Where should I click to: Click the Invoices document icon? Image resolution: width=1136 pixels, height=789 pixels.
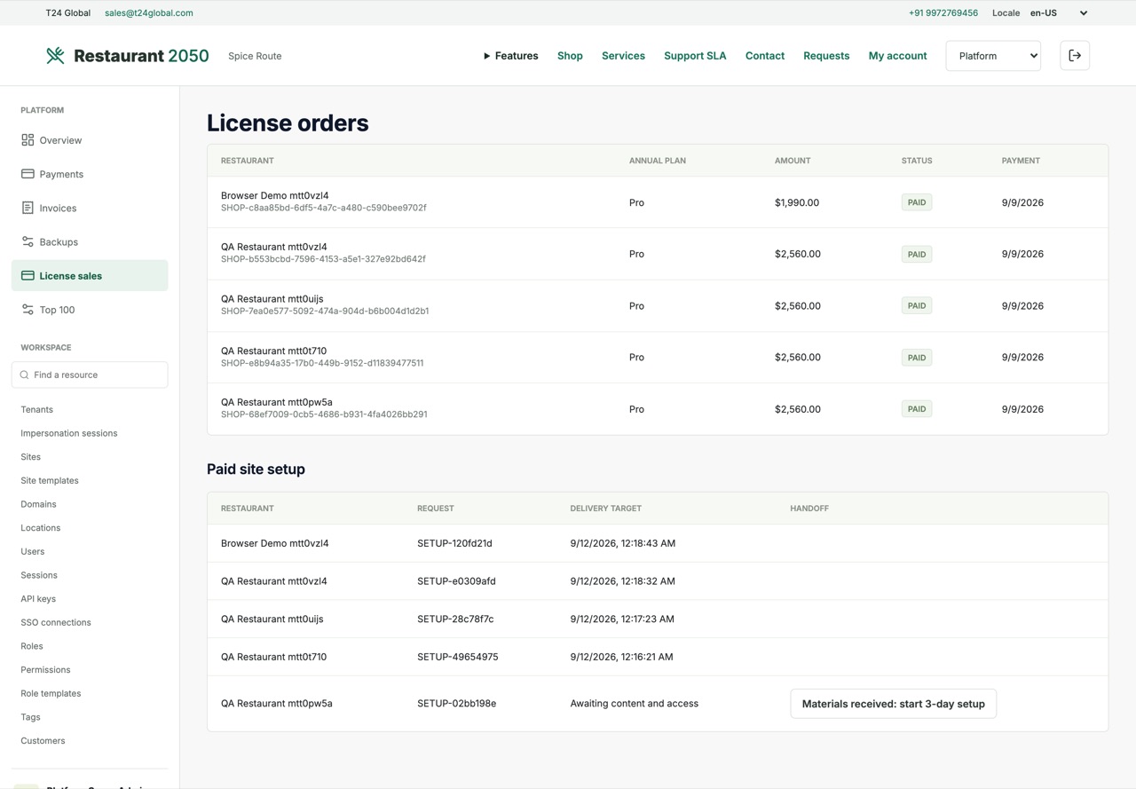click(28, 208)
